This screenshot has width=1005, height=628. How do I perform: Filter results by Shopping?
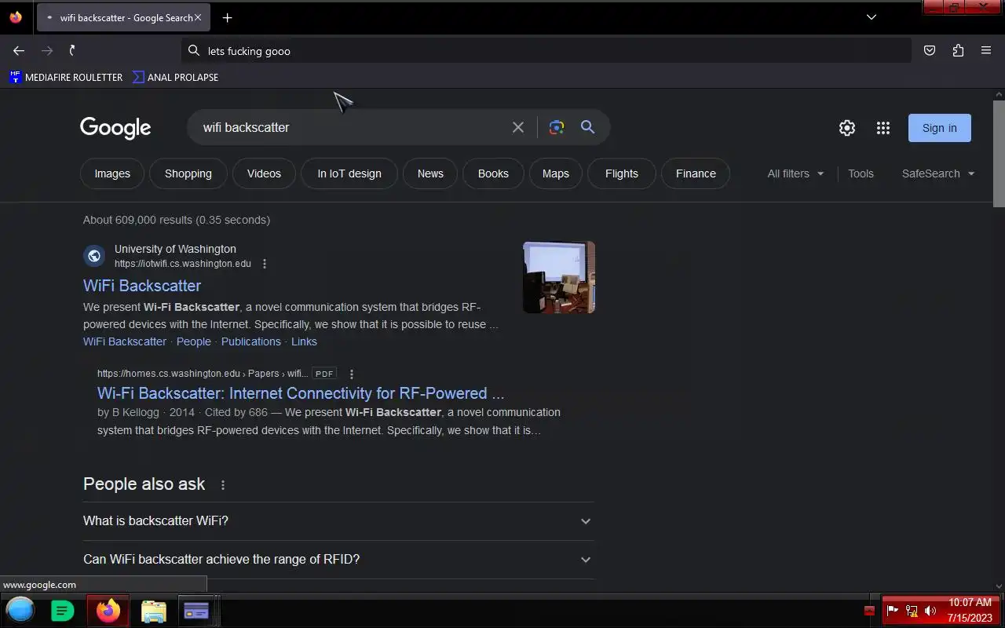[188, 173]
